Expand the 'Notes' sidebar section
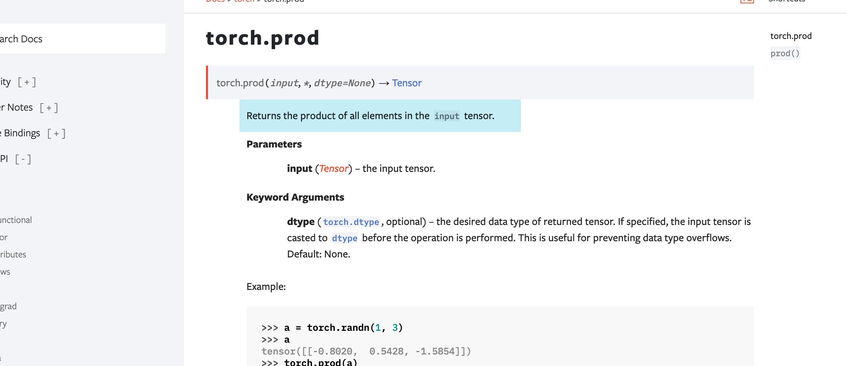 click(x=49, y=108)
